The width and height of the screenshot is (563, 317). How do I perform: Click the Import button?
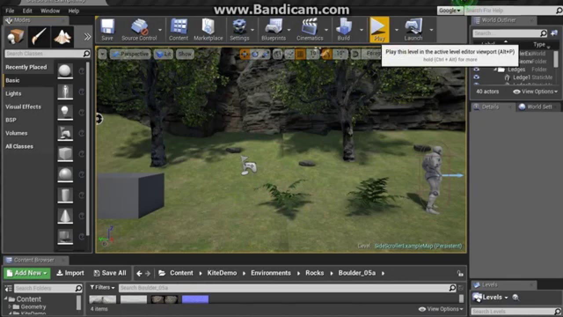pyautogui.click(x=70, y=273)
